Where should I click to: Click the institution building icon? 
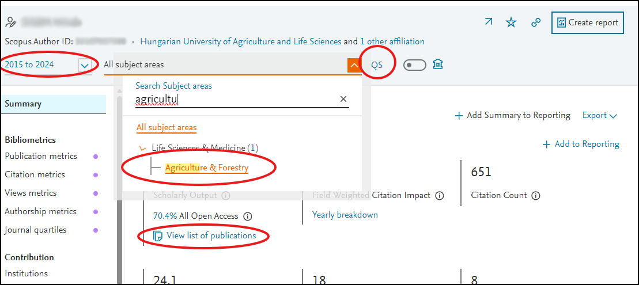click(x=438, y=64)
